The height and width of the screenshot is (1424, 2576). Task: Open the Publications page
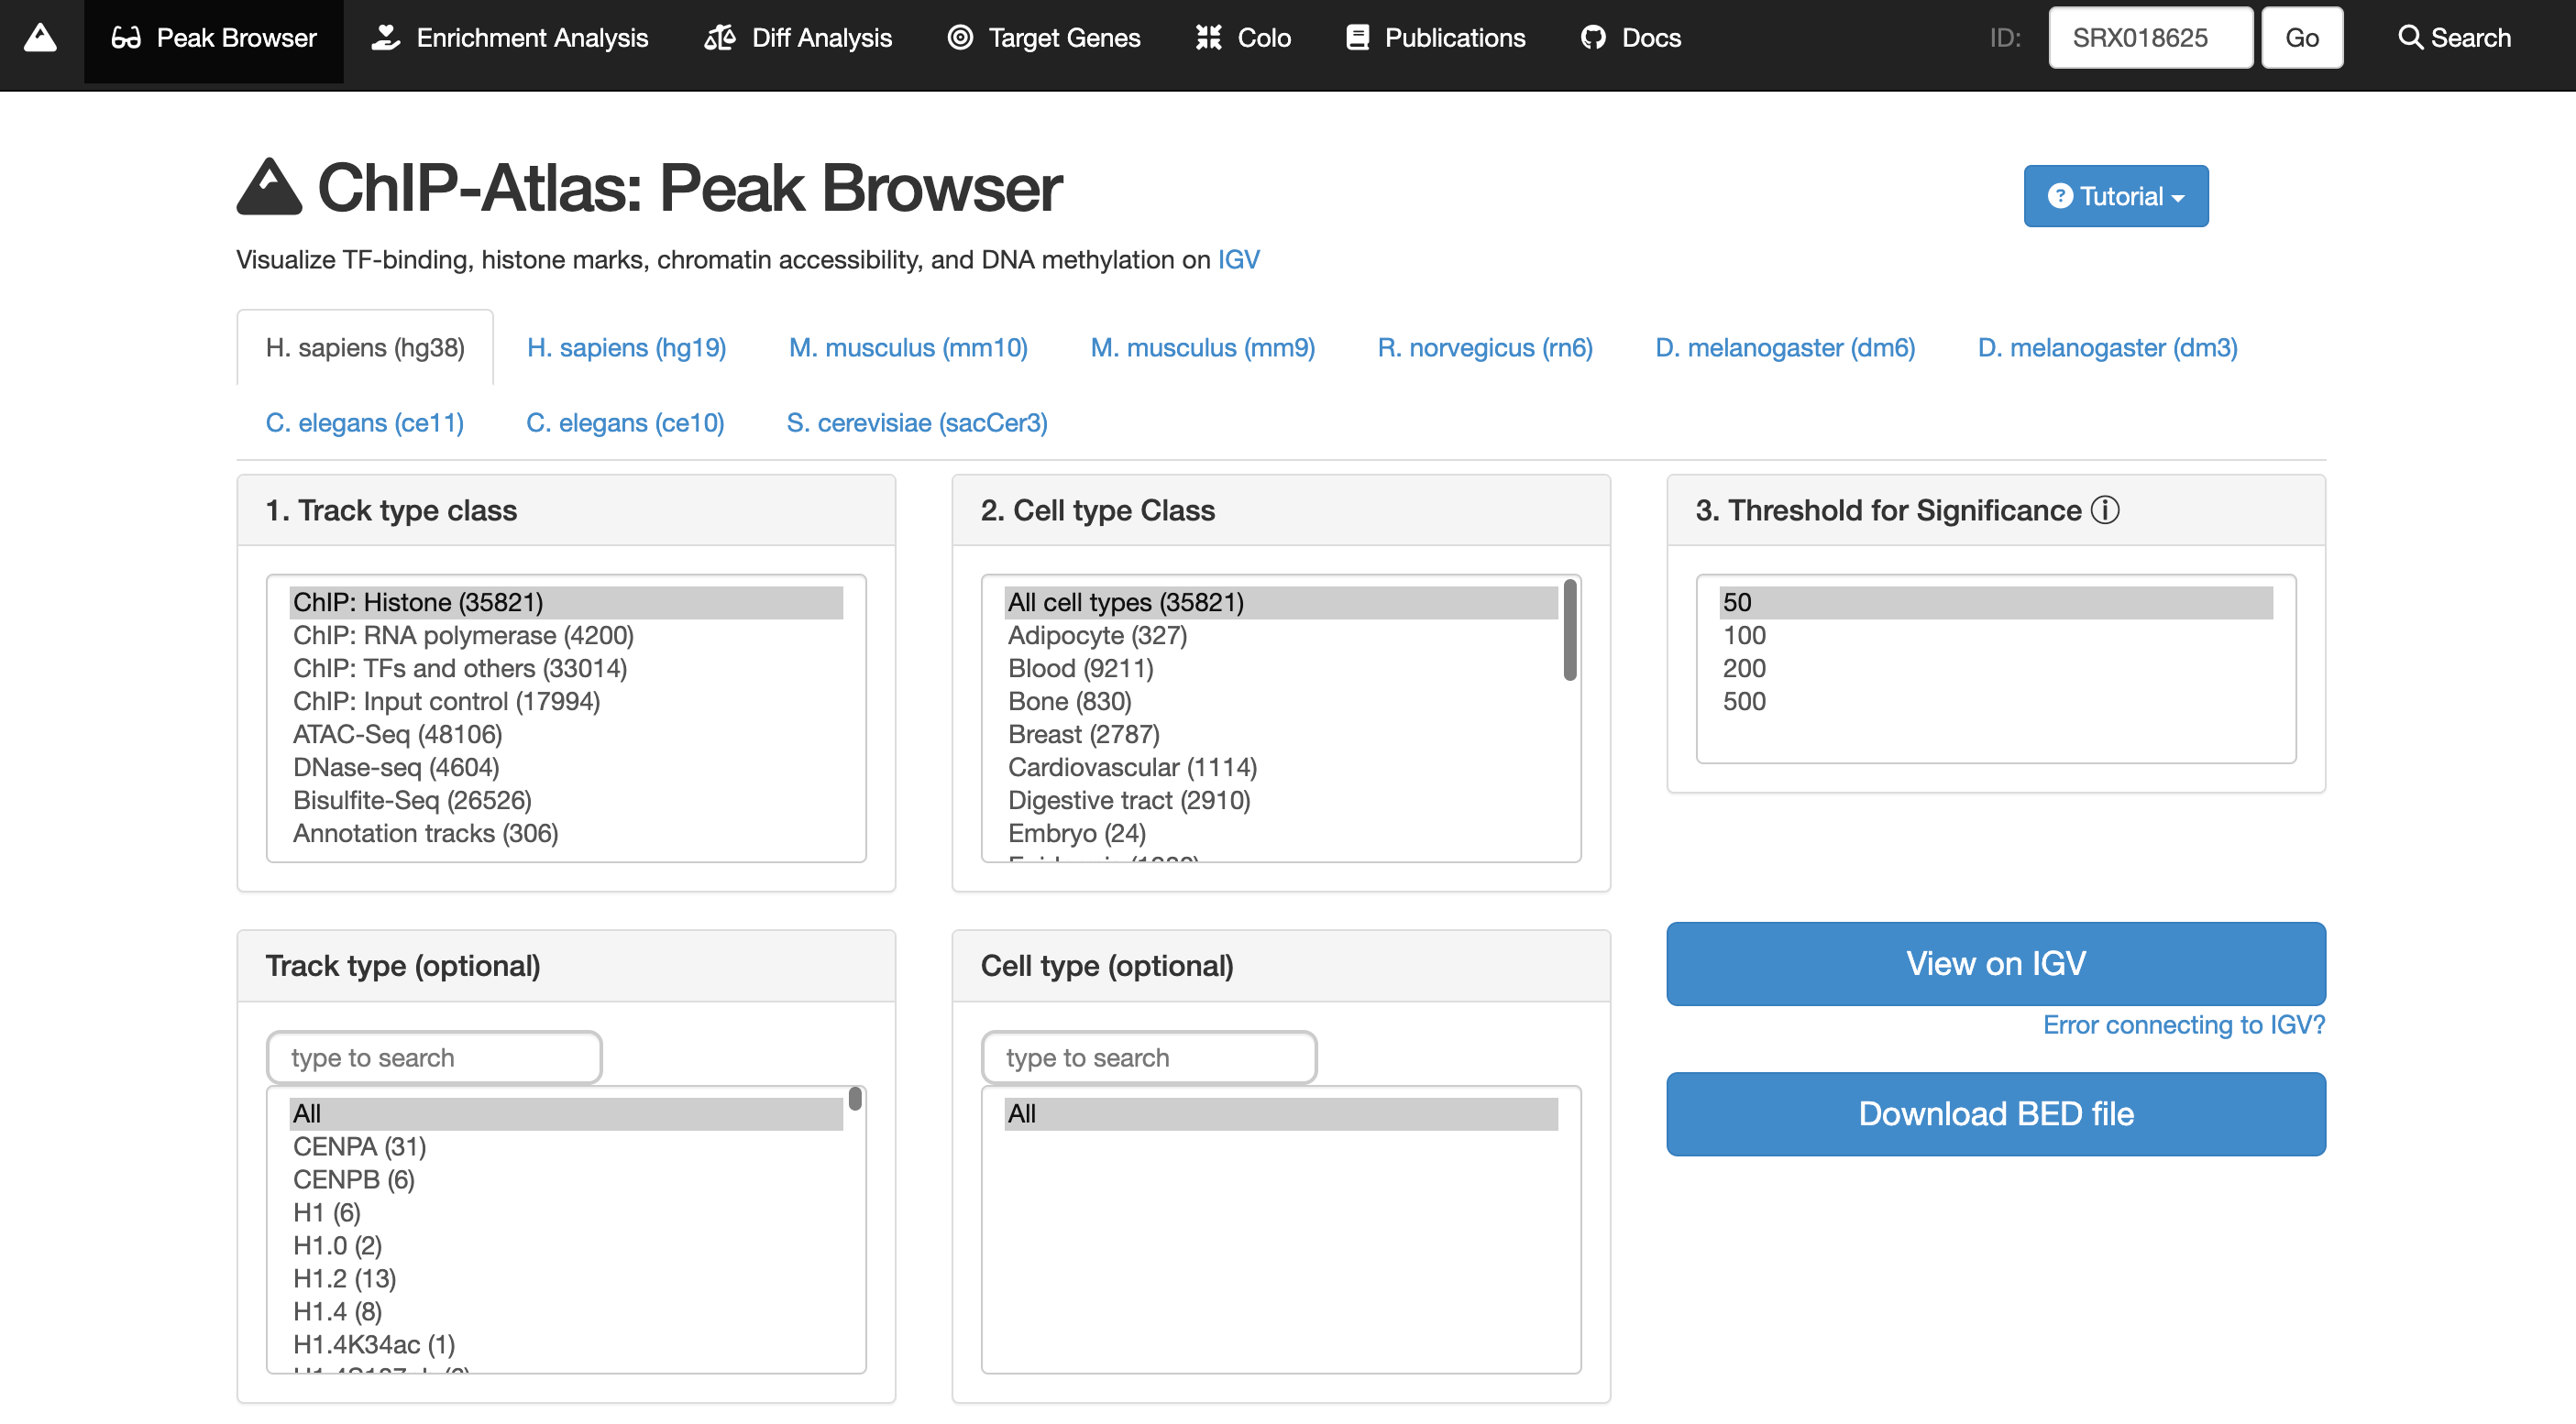[1435, 38]
